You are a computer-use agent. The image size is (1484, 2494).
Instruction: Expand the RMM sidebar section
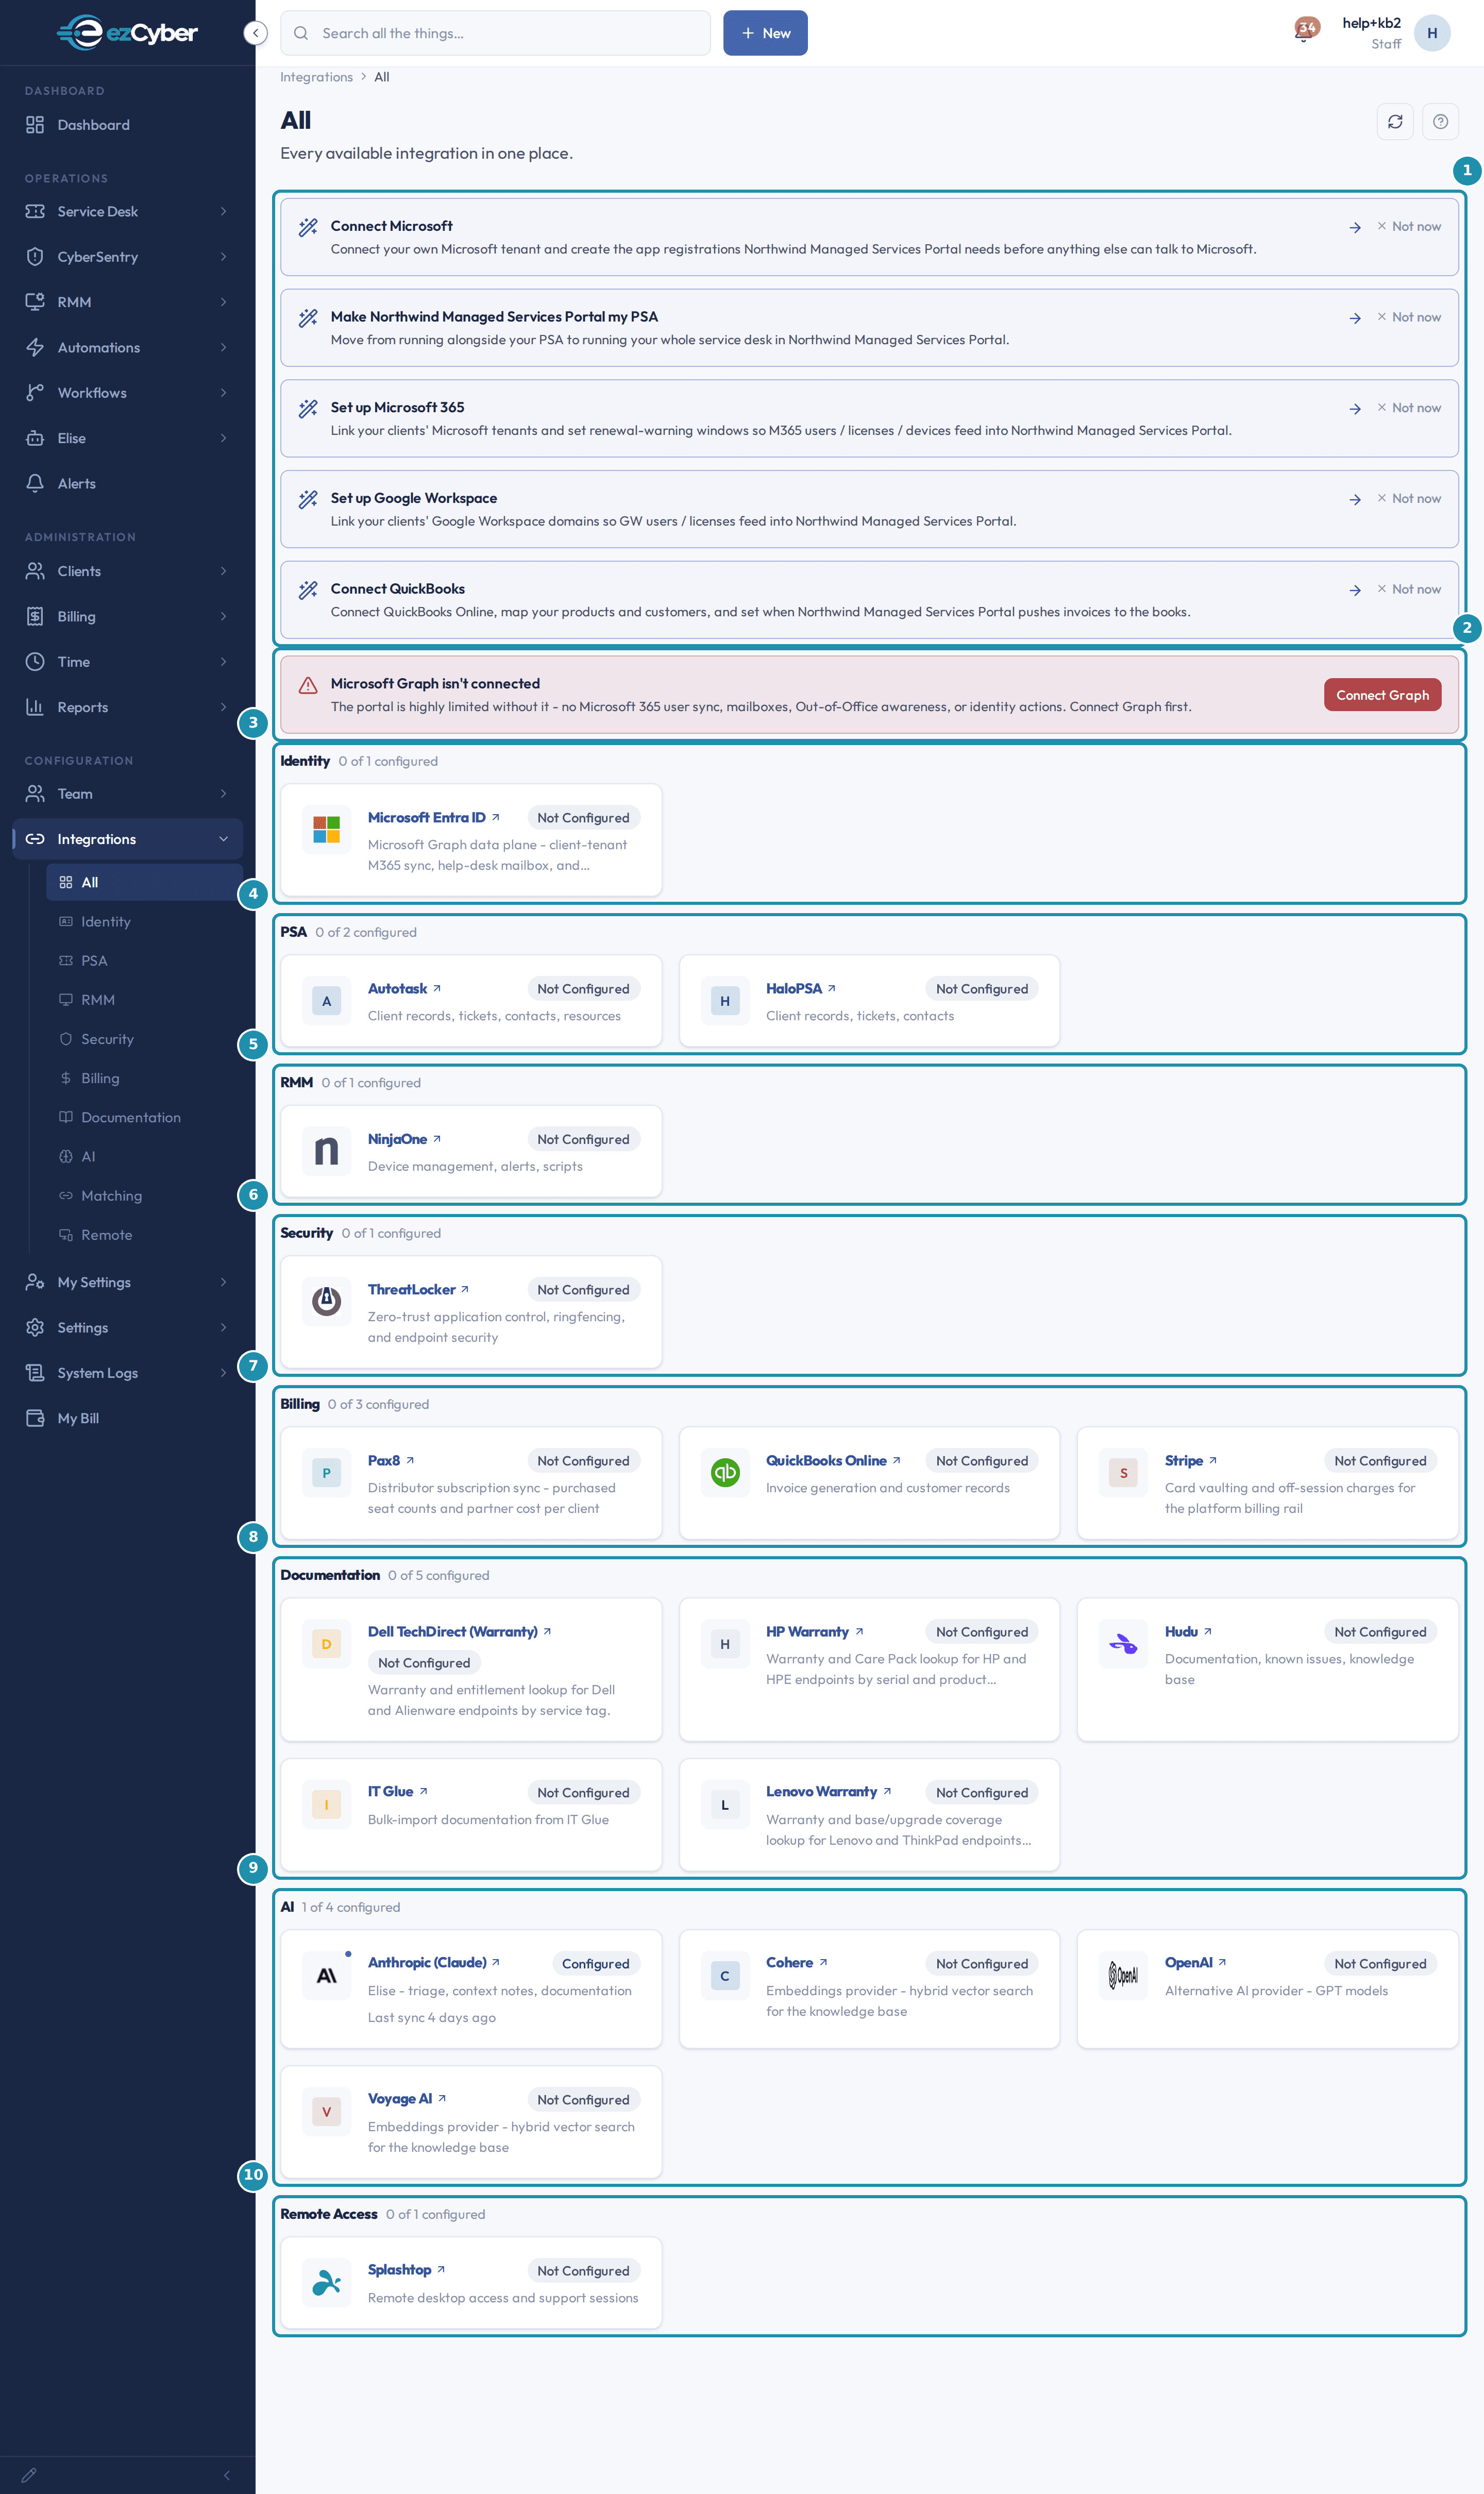(x=128, y=302)
